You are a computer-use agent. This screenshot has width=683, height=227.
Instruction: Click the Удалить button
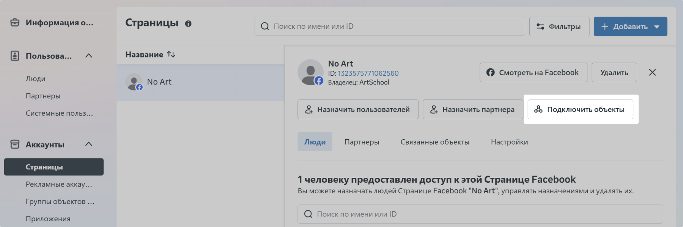(614, 73)
